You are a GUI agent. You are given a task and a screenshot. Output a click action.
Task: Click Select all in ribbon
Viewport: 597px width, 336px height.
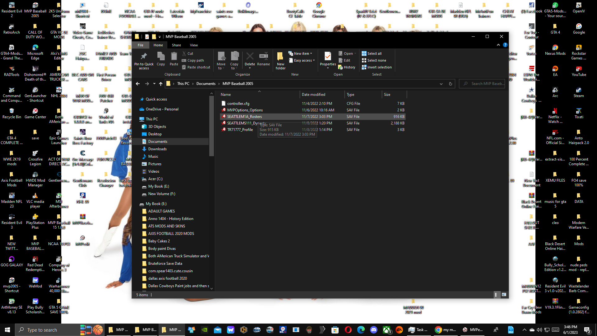(x=372, y=54)
